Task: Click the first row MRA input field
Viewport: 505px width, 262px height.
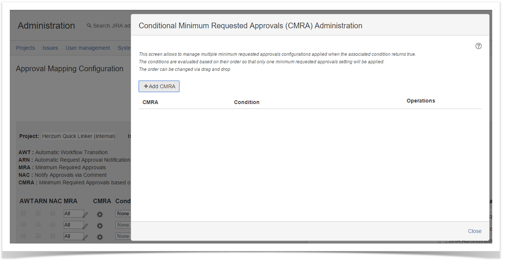Action: pos(73,214)
